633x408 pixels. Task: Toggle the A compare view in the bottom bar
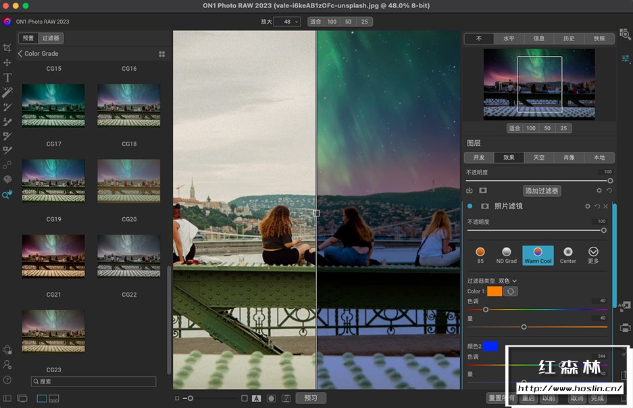pyautogui.click(x=257, y=397)
